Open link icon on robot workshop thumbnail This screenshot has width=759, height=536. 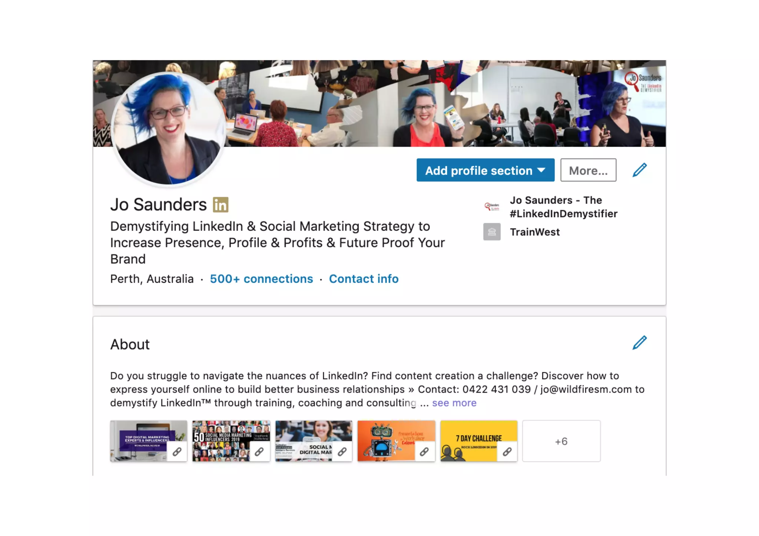pos(424,452)
